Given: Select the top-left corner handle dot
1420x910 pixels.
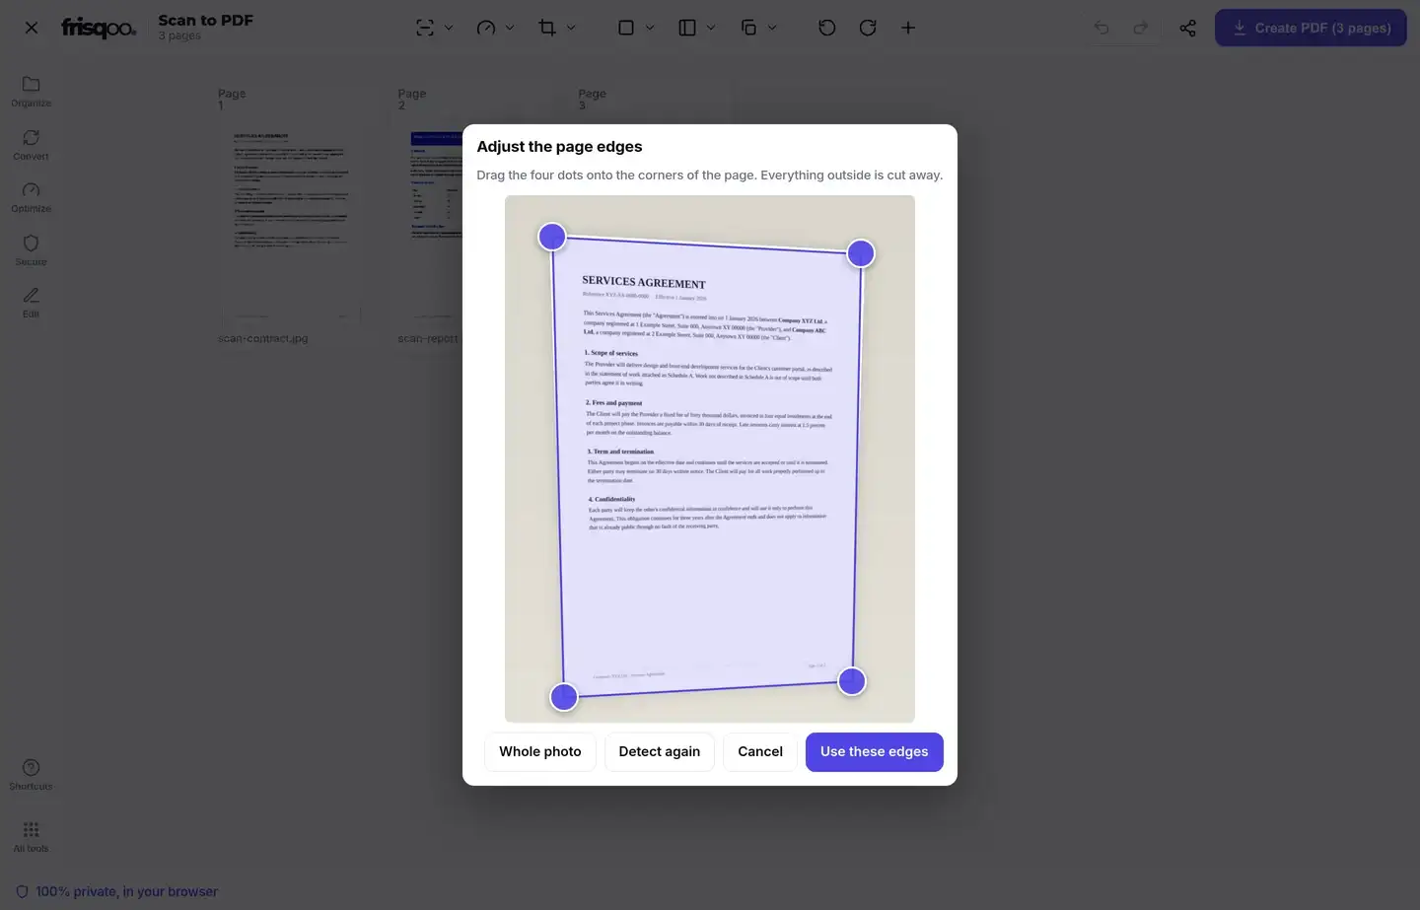Looking at the screenshot, I should coord(552,237).
